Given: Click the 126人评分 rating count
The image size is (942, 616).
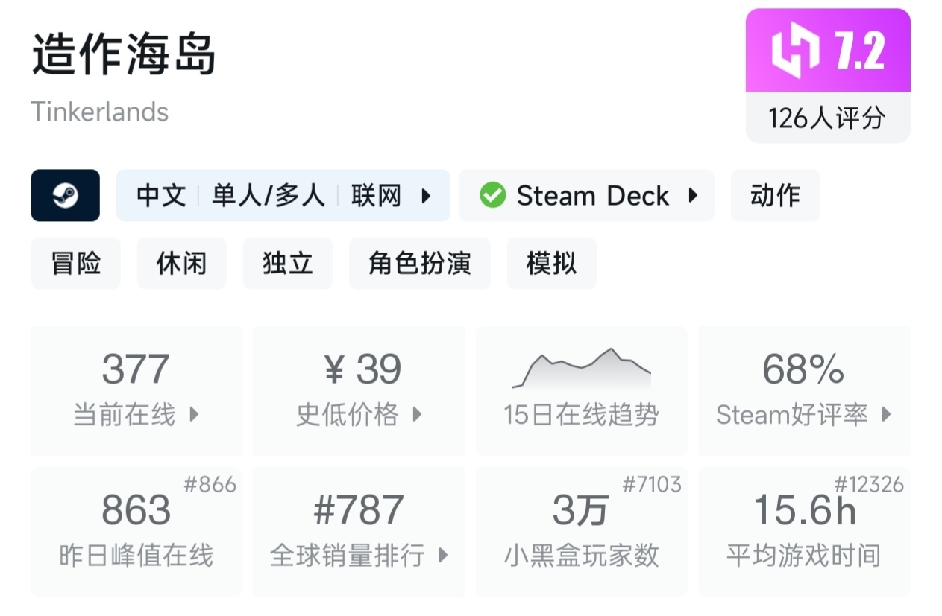Looking at the screenshot, I should [x=827, y=118].
